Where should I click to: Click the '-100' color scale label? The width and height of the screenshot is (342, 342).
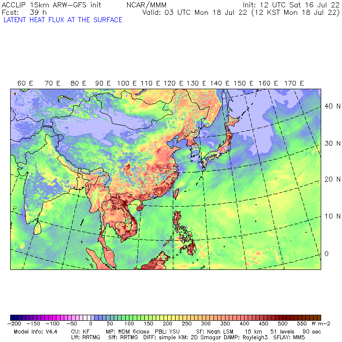pyautogui.click(x=52, y=324)
